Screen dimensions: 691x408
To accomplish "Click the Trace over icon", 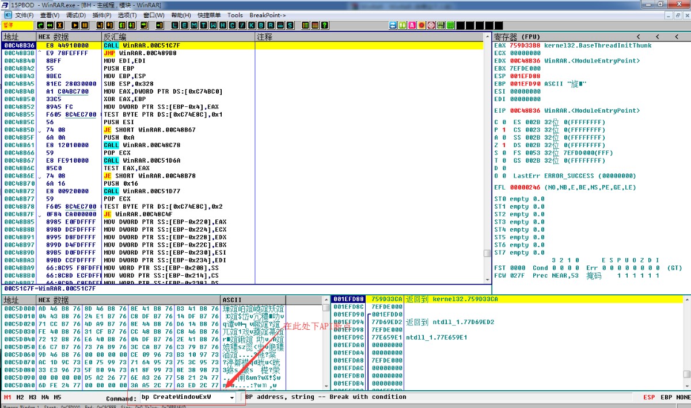I will 131,25.
